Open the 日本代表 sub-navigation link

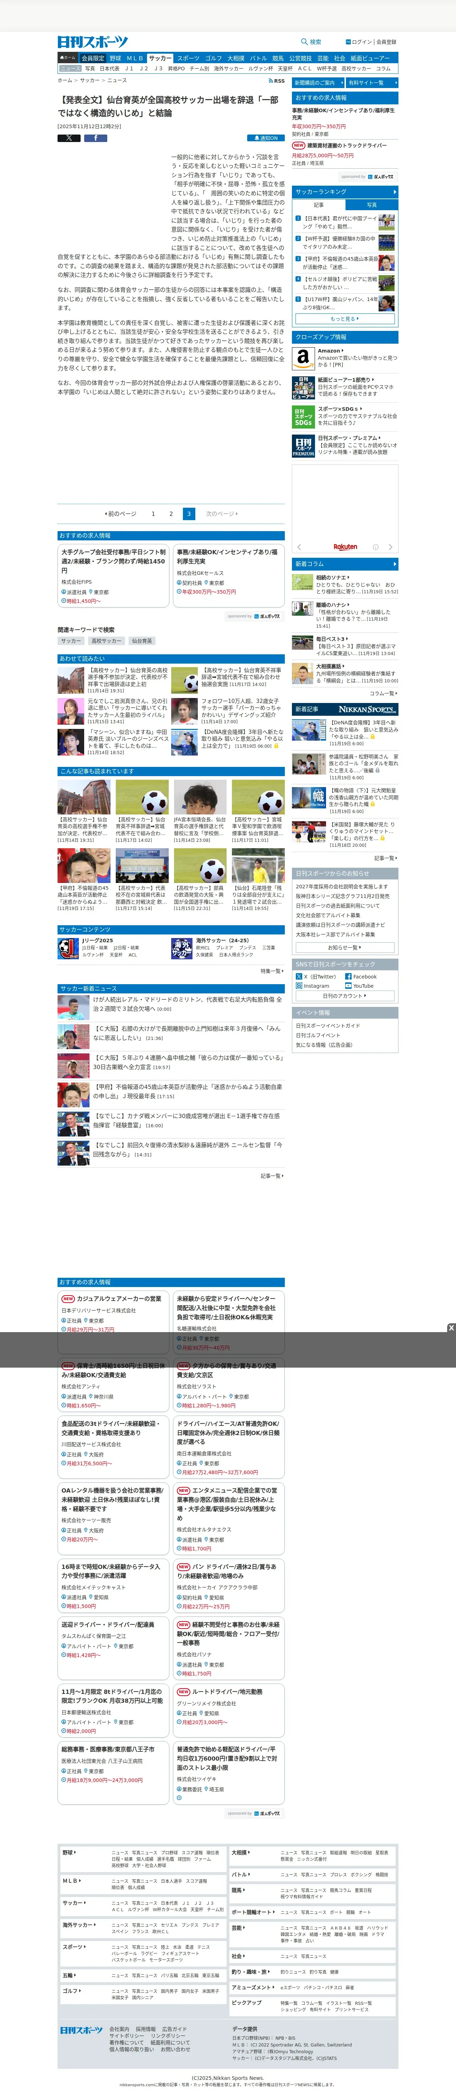coord(109,69)
